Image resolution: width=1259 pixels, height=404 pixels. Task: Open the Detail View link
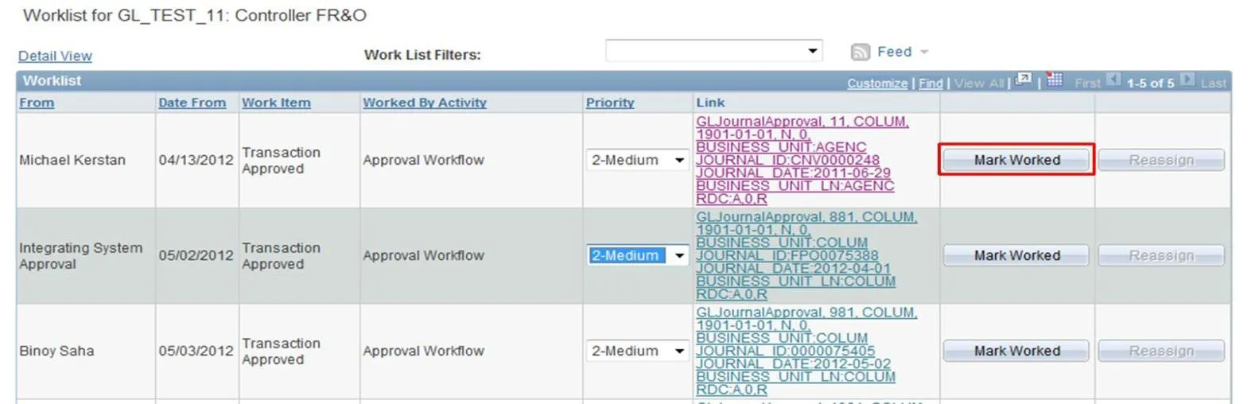55,56
